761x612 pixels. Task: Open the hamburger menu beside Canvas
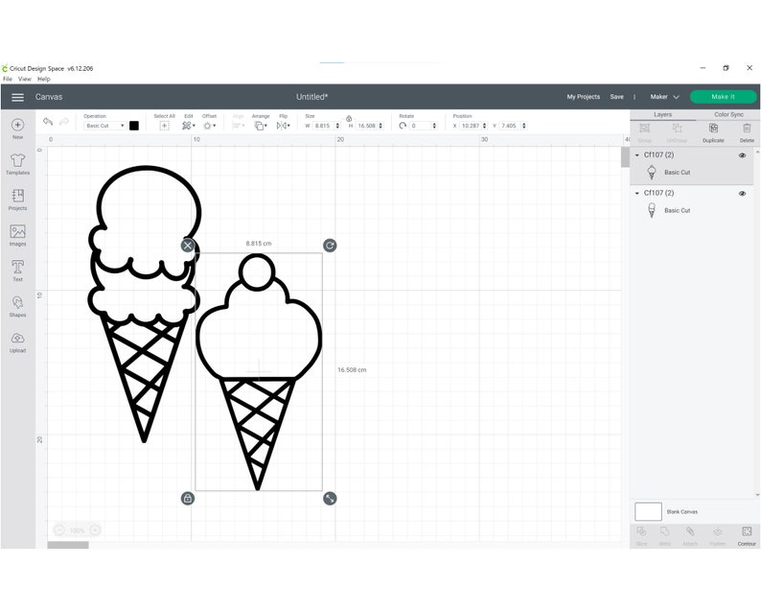pos(17,97)
